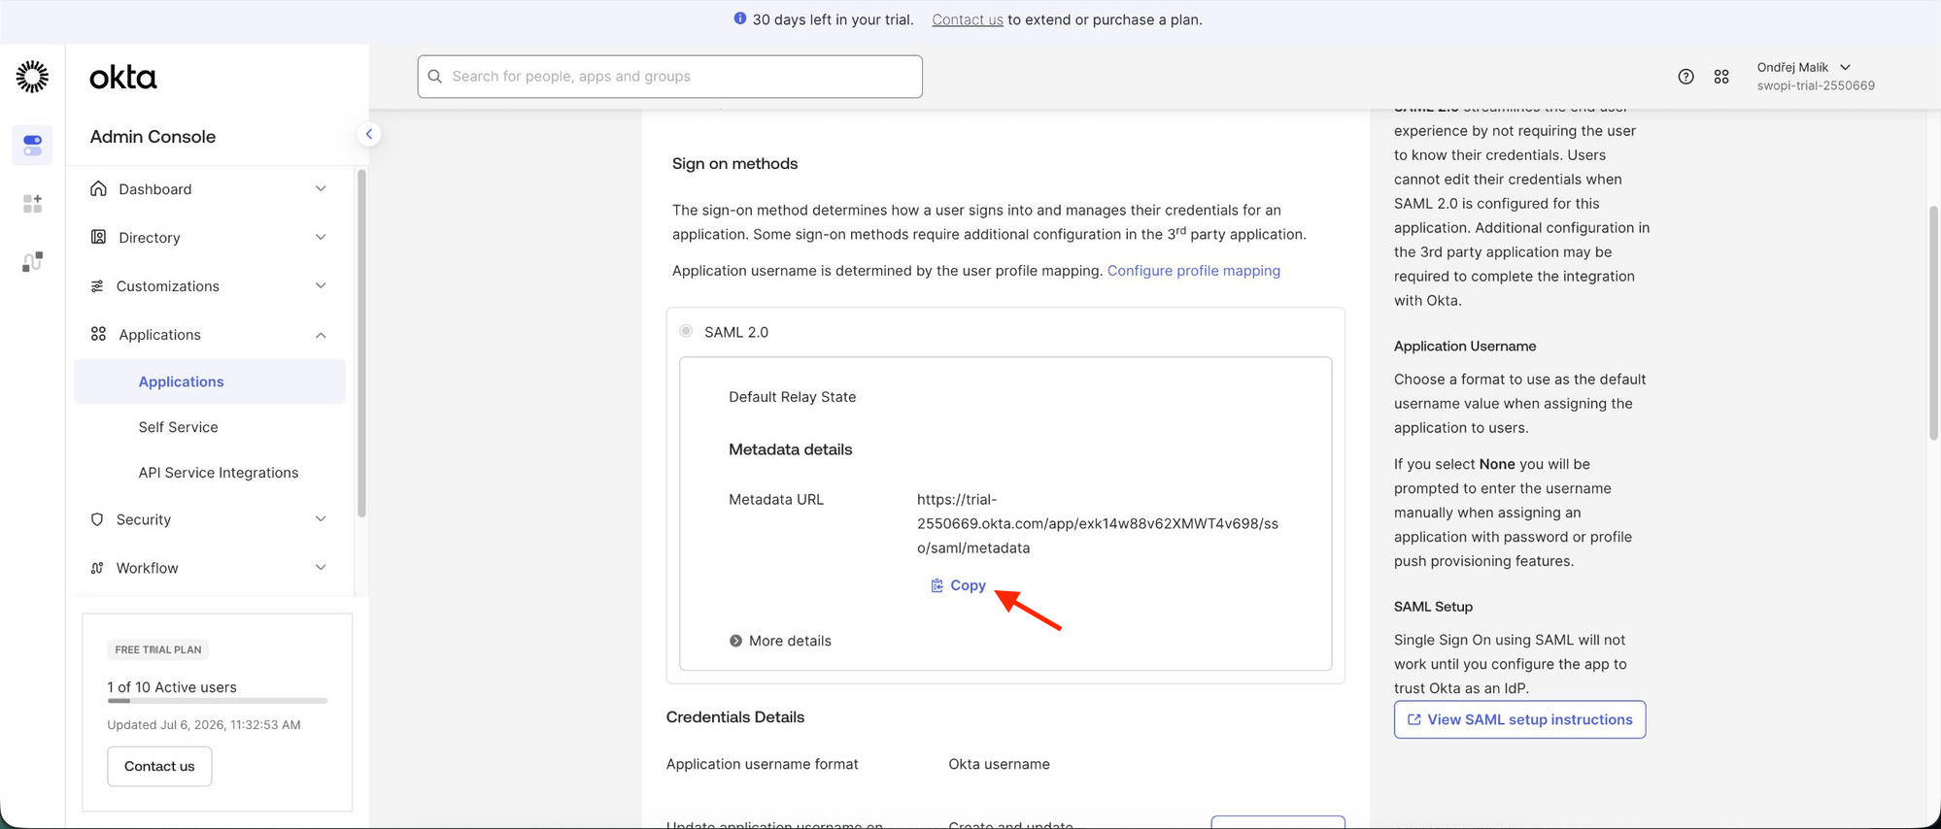Screen dimensions: 1941x829
Task: Expand the Workflow menu chevron
Action: click(x=321, y=568)
